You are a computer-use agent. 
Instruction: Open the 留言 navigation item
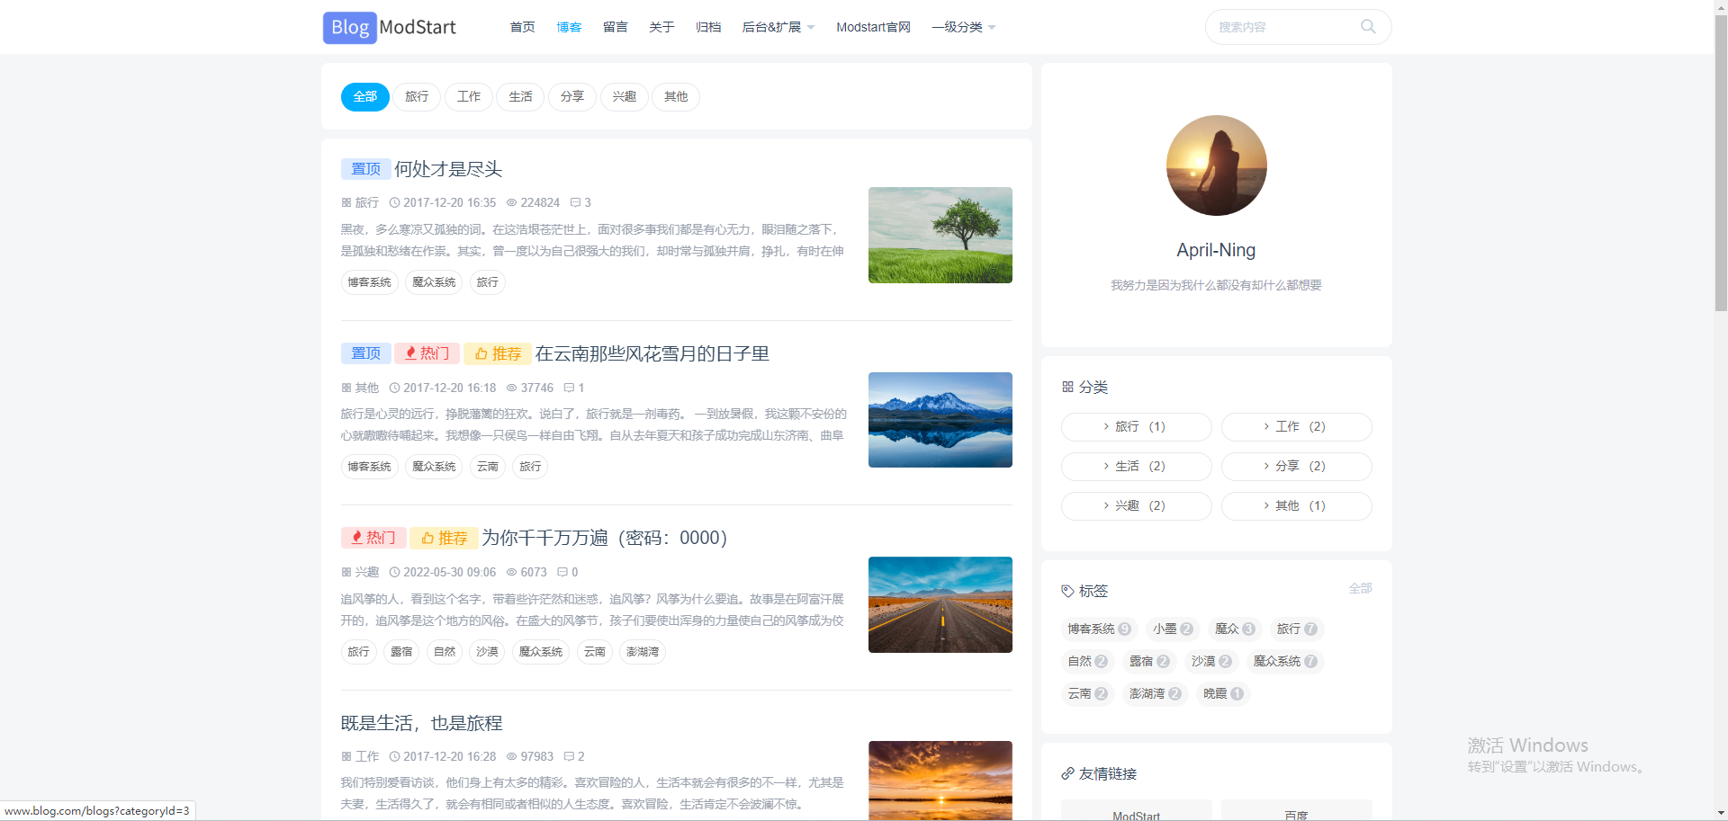click(616, 27)
